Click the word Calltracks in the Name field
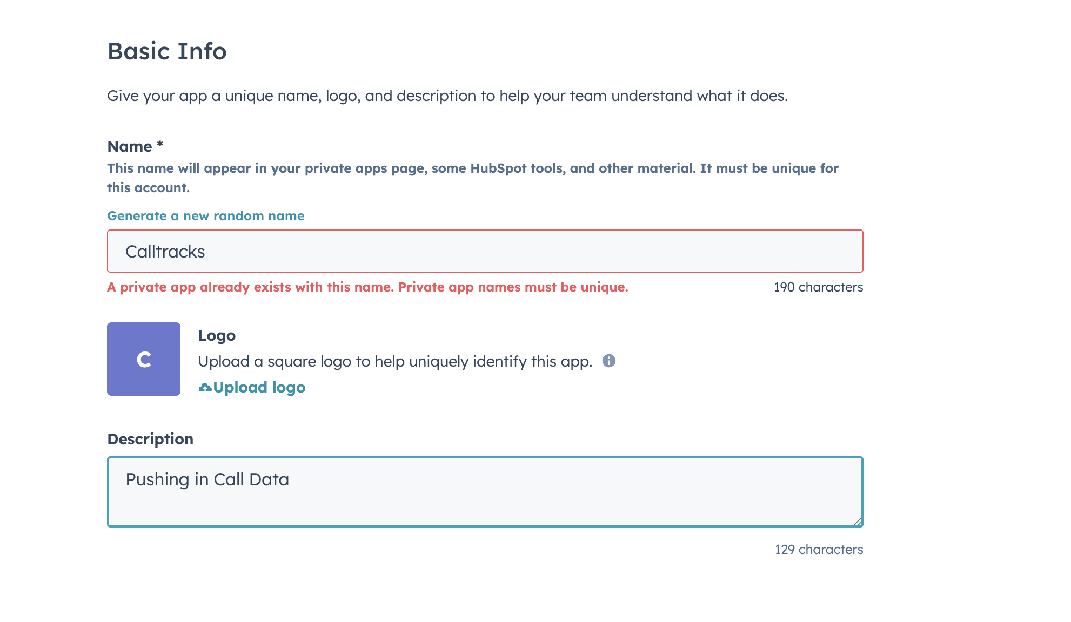This screenshot has width=1071, height=622. pyautogui.click(x=165, y=252)
